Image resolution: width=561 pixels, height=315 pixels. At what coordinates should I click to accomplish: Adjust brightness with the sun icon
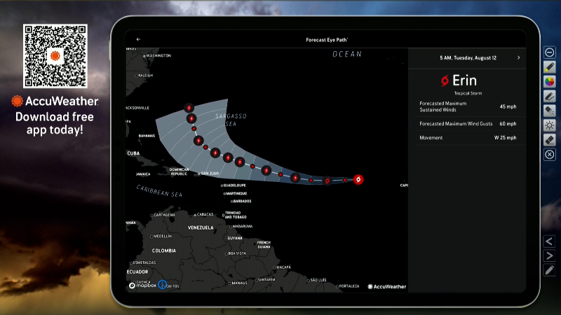pos(550,125)
